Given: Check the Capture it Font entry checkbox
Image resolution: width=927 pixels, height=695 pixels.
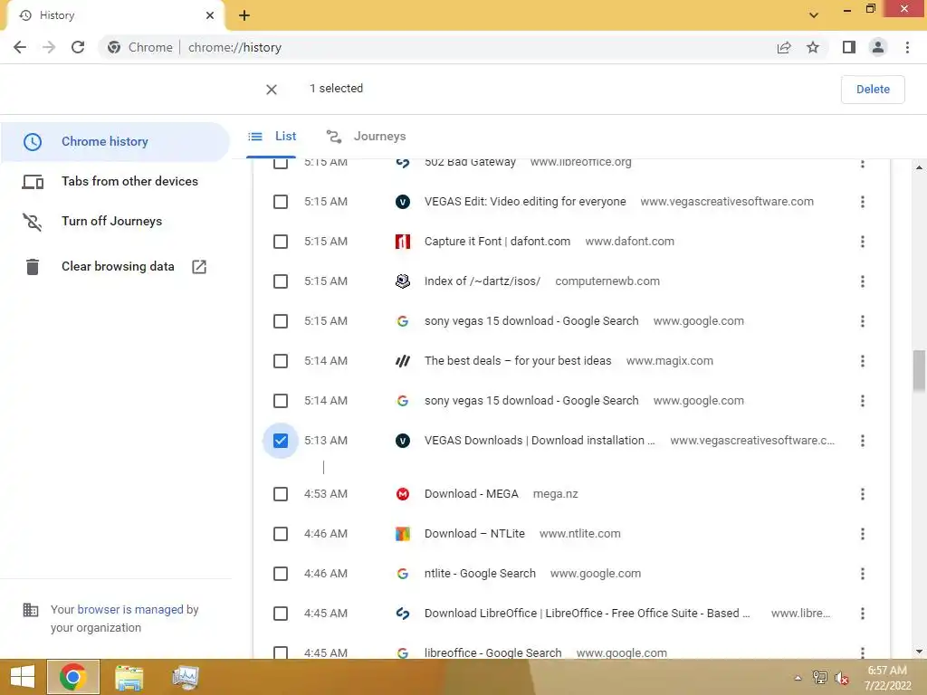Looking at the screenshot, I should coord(281,242).
